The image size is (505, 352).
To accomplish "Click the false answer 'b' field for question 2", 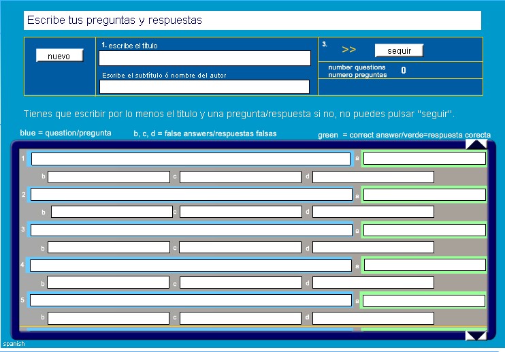I will (x=112, y=212).
